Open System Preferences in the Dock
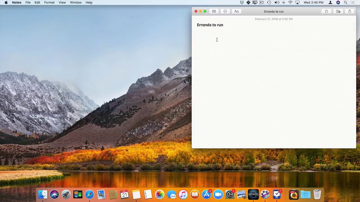360x202 pixels. tap(230, 194)
